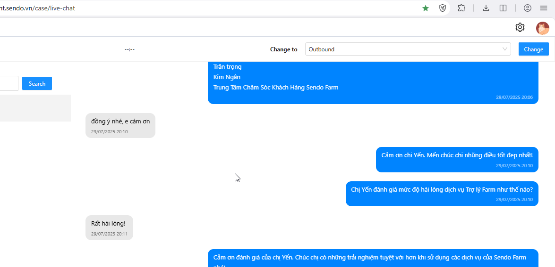Expand the Outbound status dropdown
The width and height of the screenshot is (555, 267).
[x=408, y=49]
